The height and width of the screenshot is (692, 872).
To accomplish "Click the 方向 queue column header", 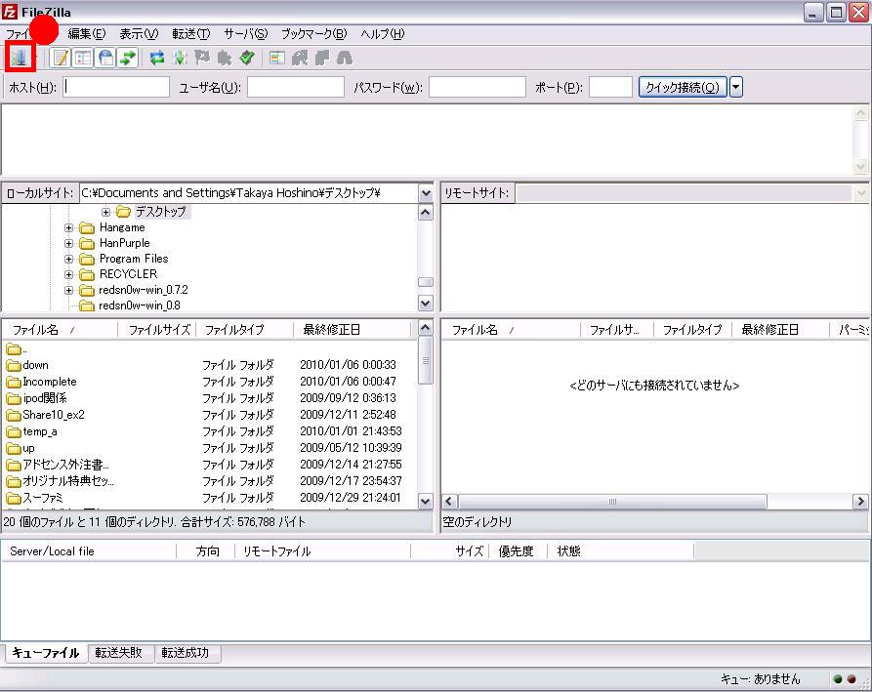I will pyautogui.click(x=206, y=550).
